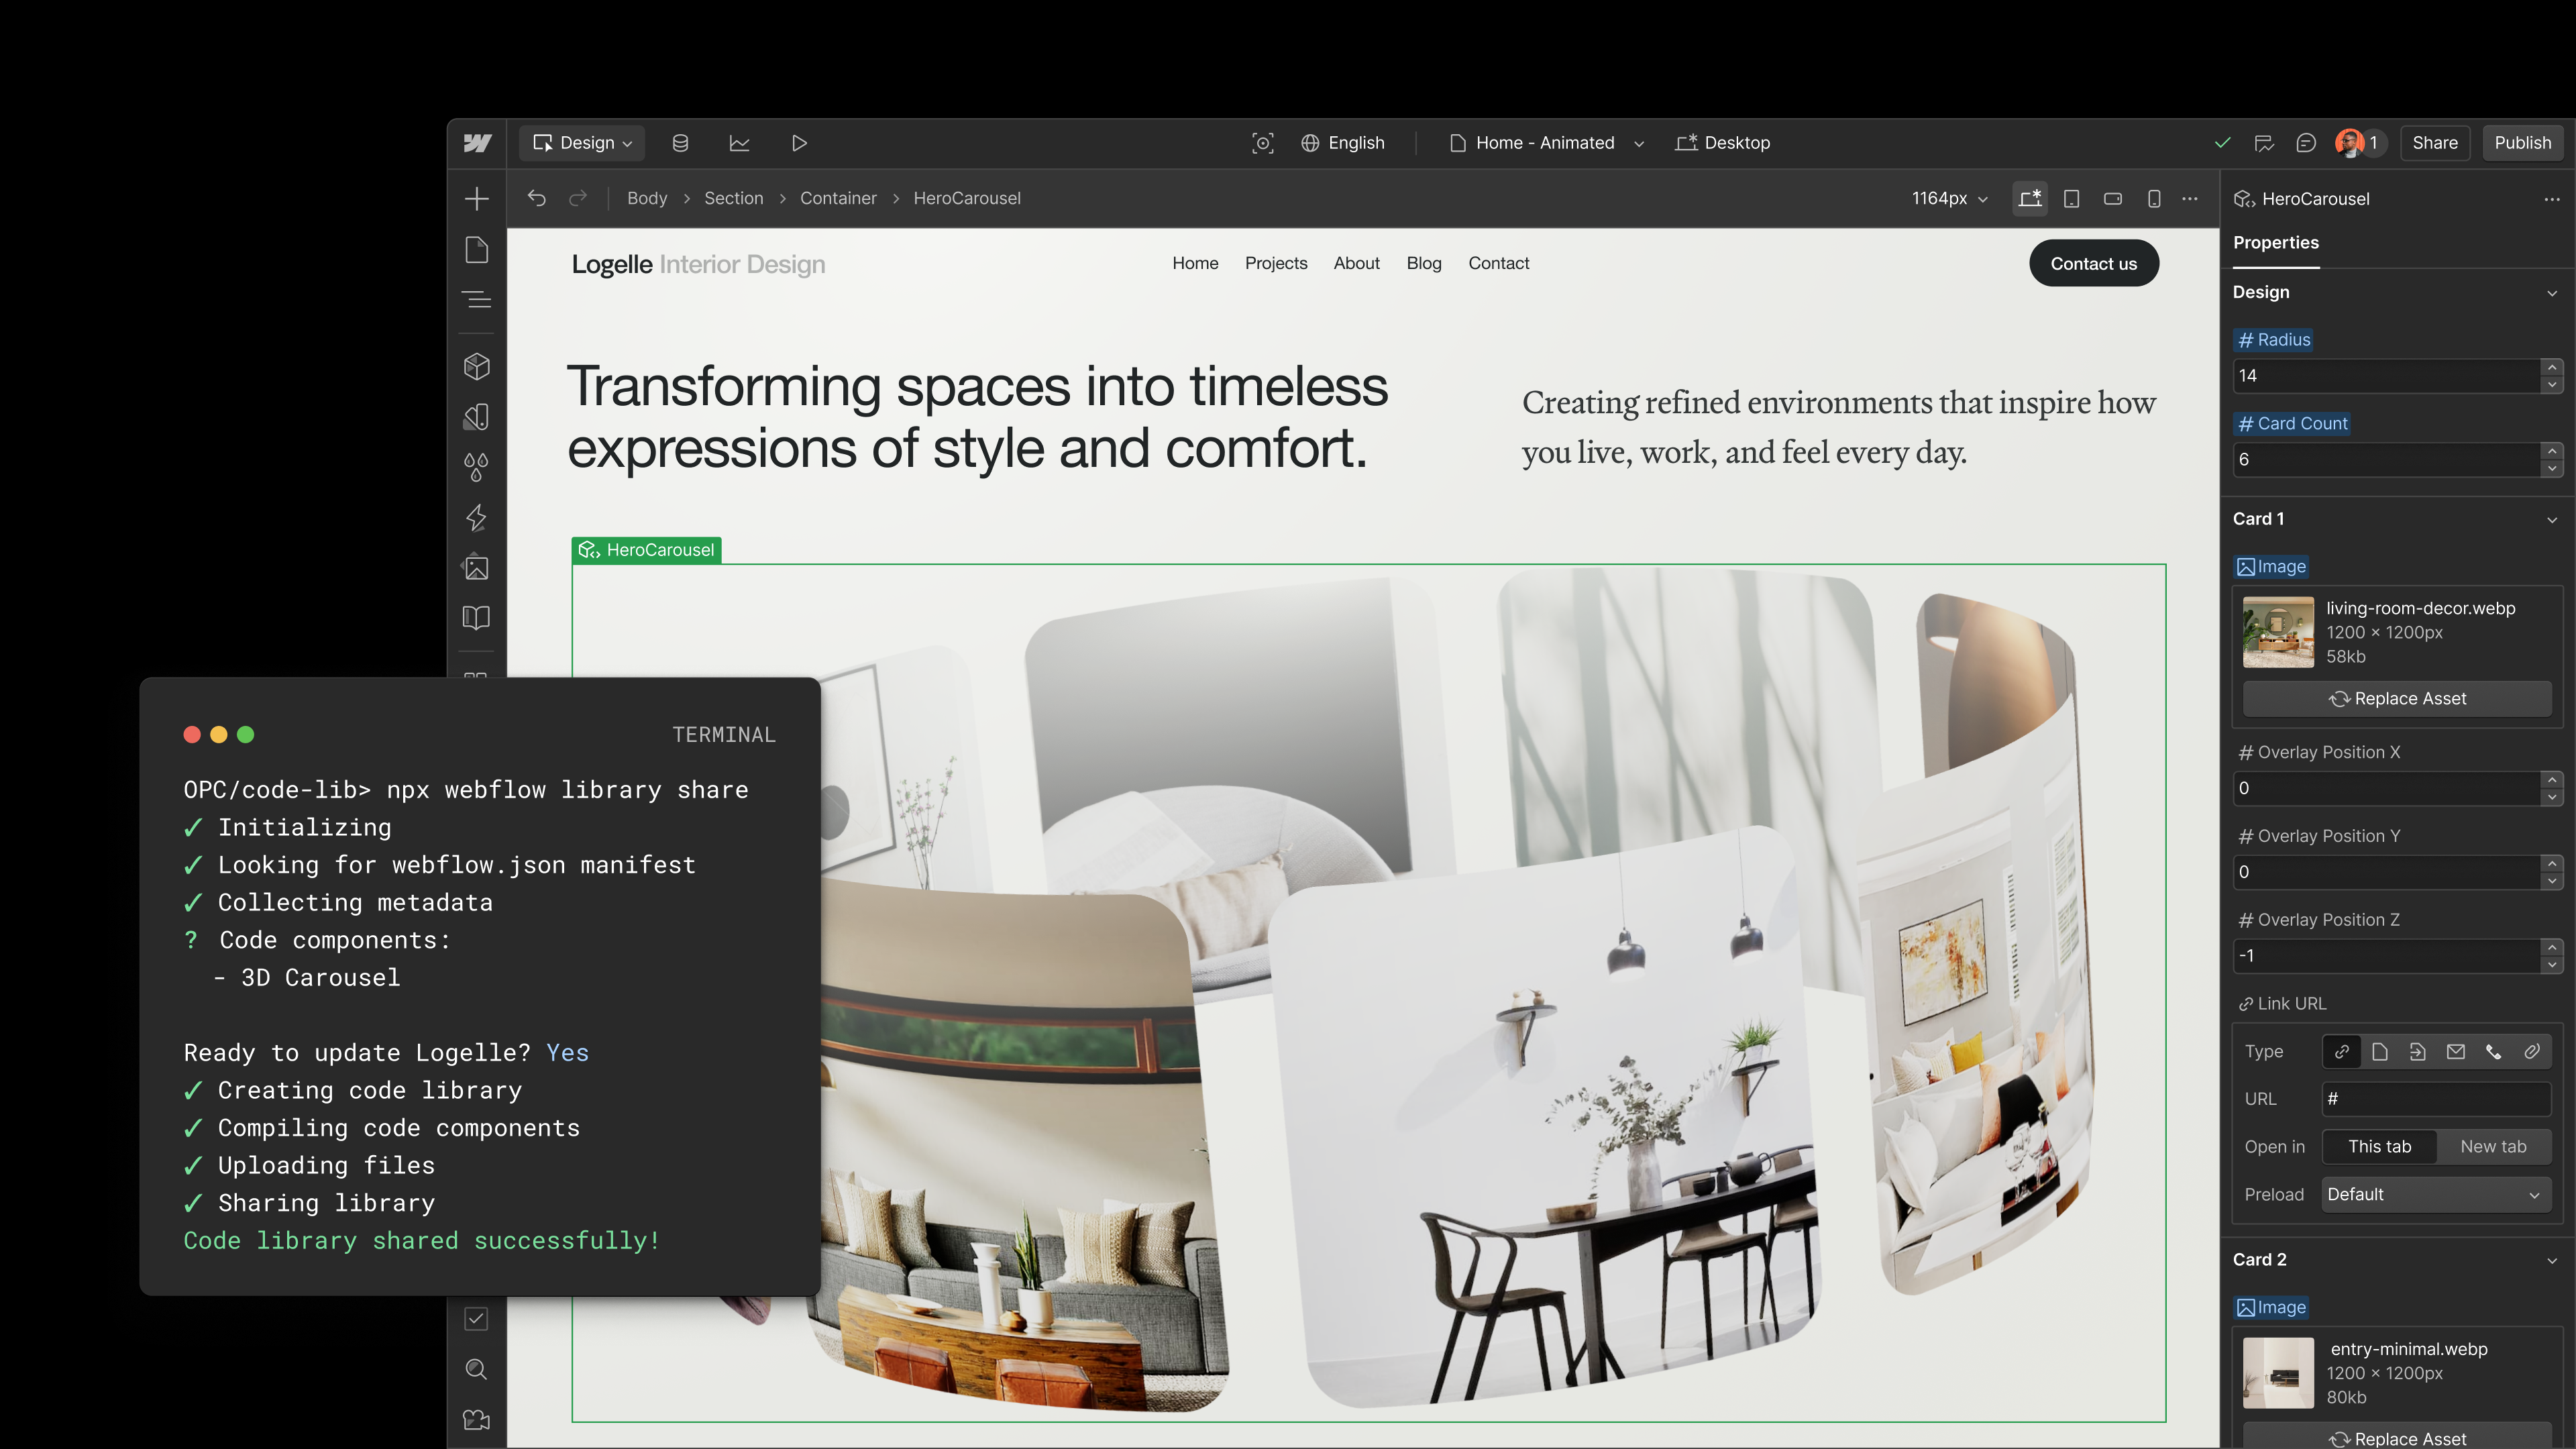The image size is (2576, 1449).
Task: Switch to the Properties tab
Action: 2275,243
